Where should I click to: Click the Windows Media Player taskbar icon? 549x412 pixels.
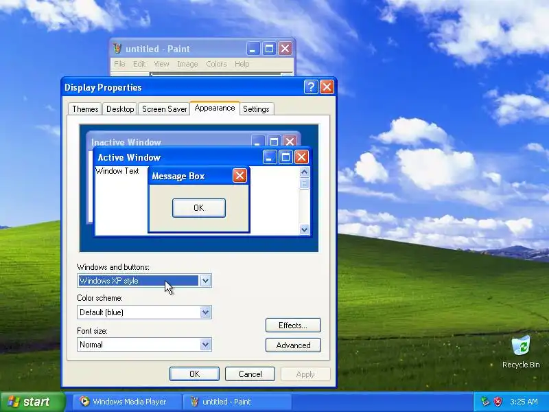[x=84, y=401]
